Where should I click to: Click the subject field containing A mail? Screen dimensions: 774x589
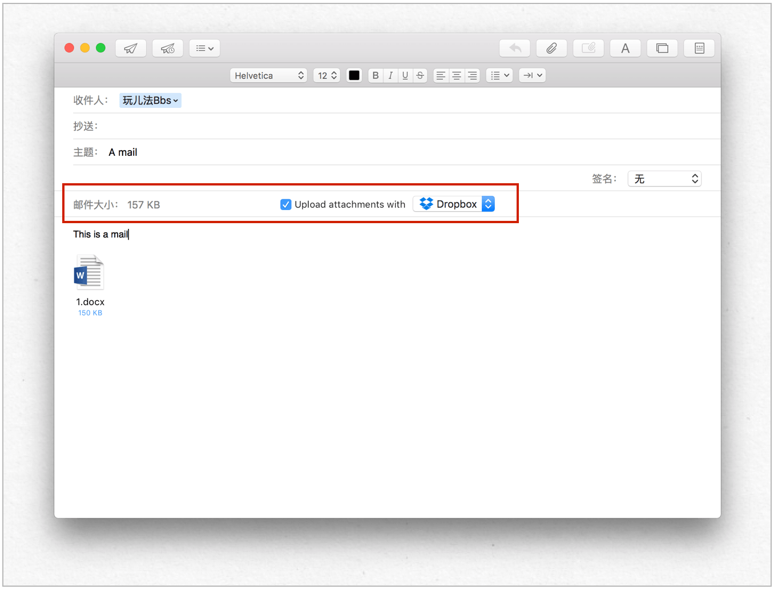pos(400,152)
